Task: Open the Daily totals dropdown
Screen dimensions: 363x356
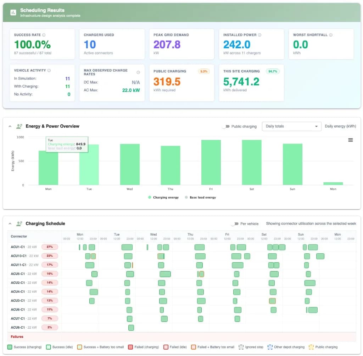Action: coord(291,126)
